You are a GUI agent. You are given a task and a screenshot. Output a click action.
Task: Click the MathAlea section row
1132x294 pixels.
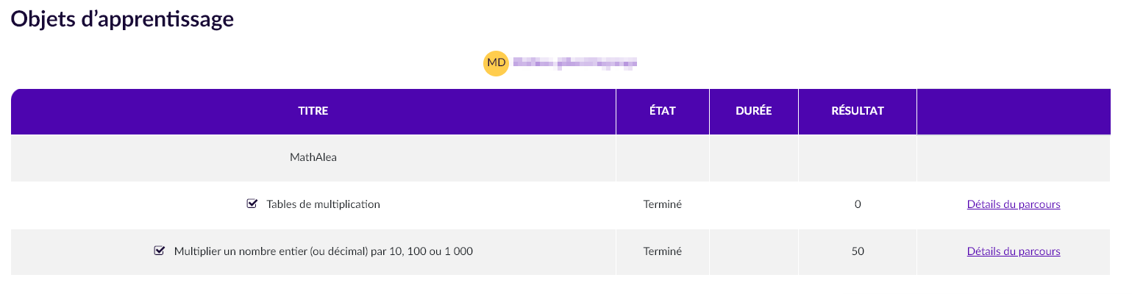point(560,158)
